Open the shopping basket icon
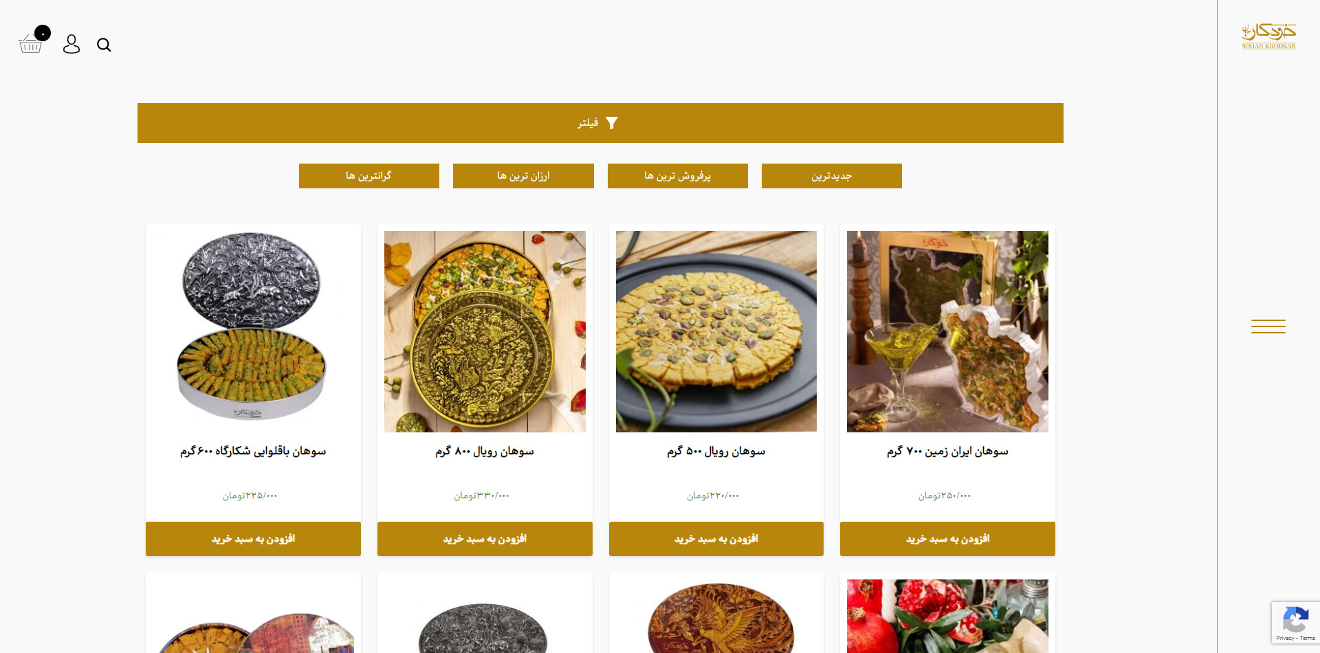1320x653 pixels. 31,44
